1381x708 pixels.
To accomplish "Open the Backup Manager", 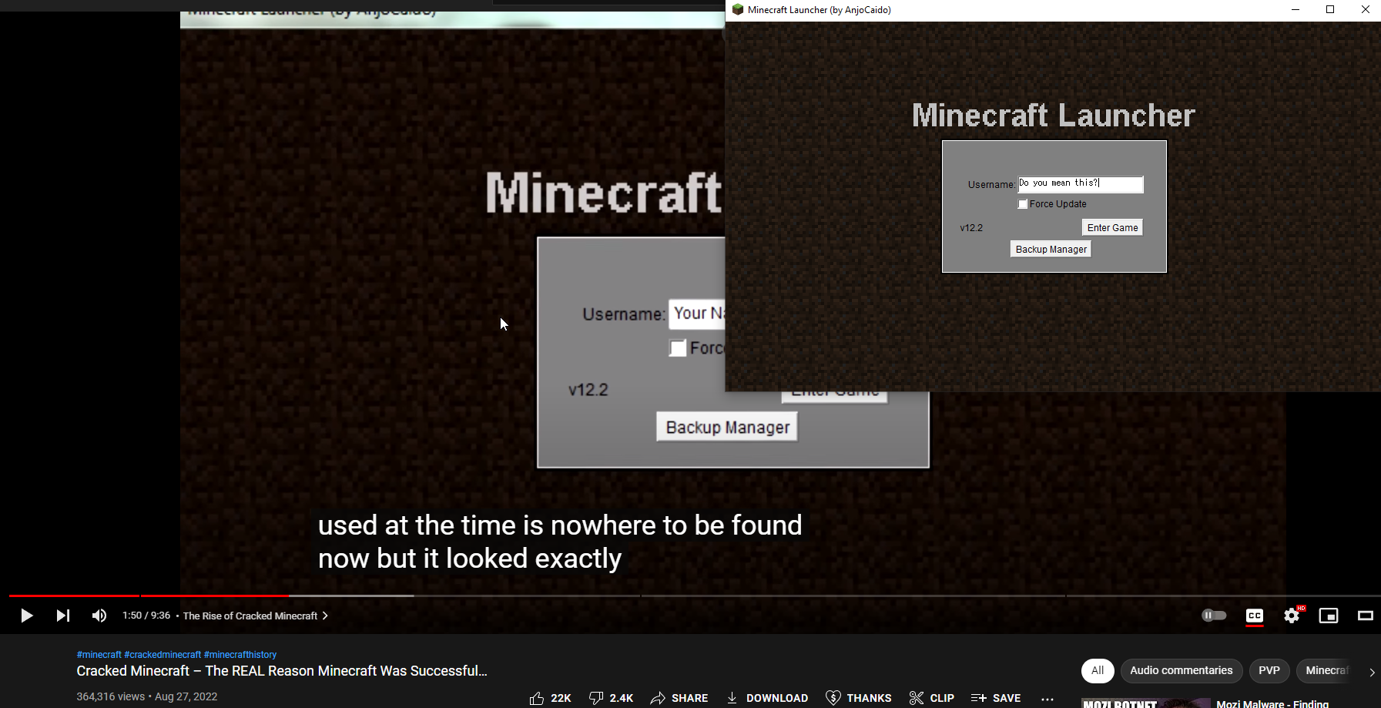I will click(1050, 248).
